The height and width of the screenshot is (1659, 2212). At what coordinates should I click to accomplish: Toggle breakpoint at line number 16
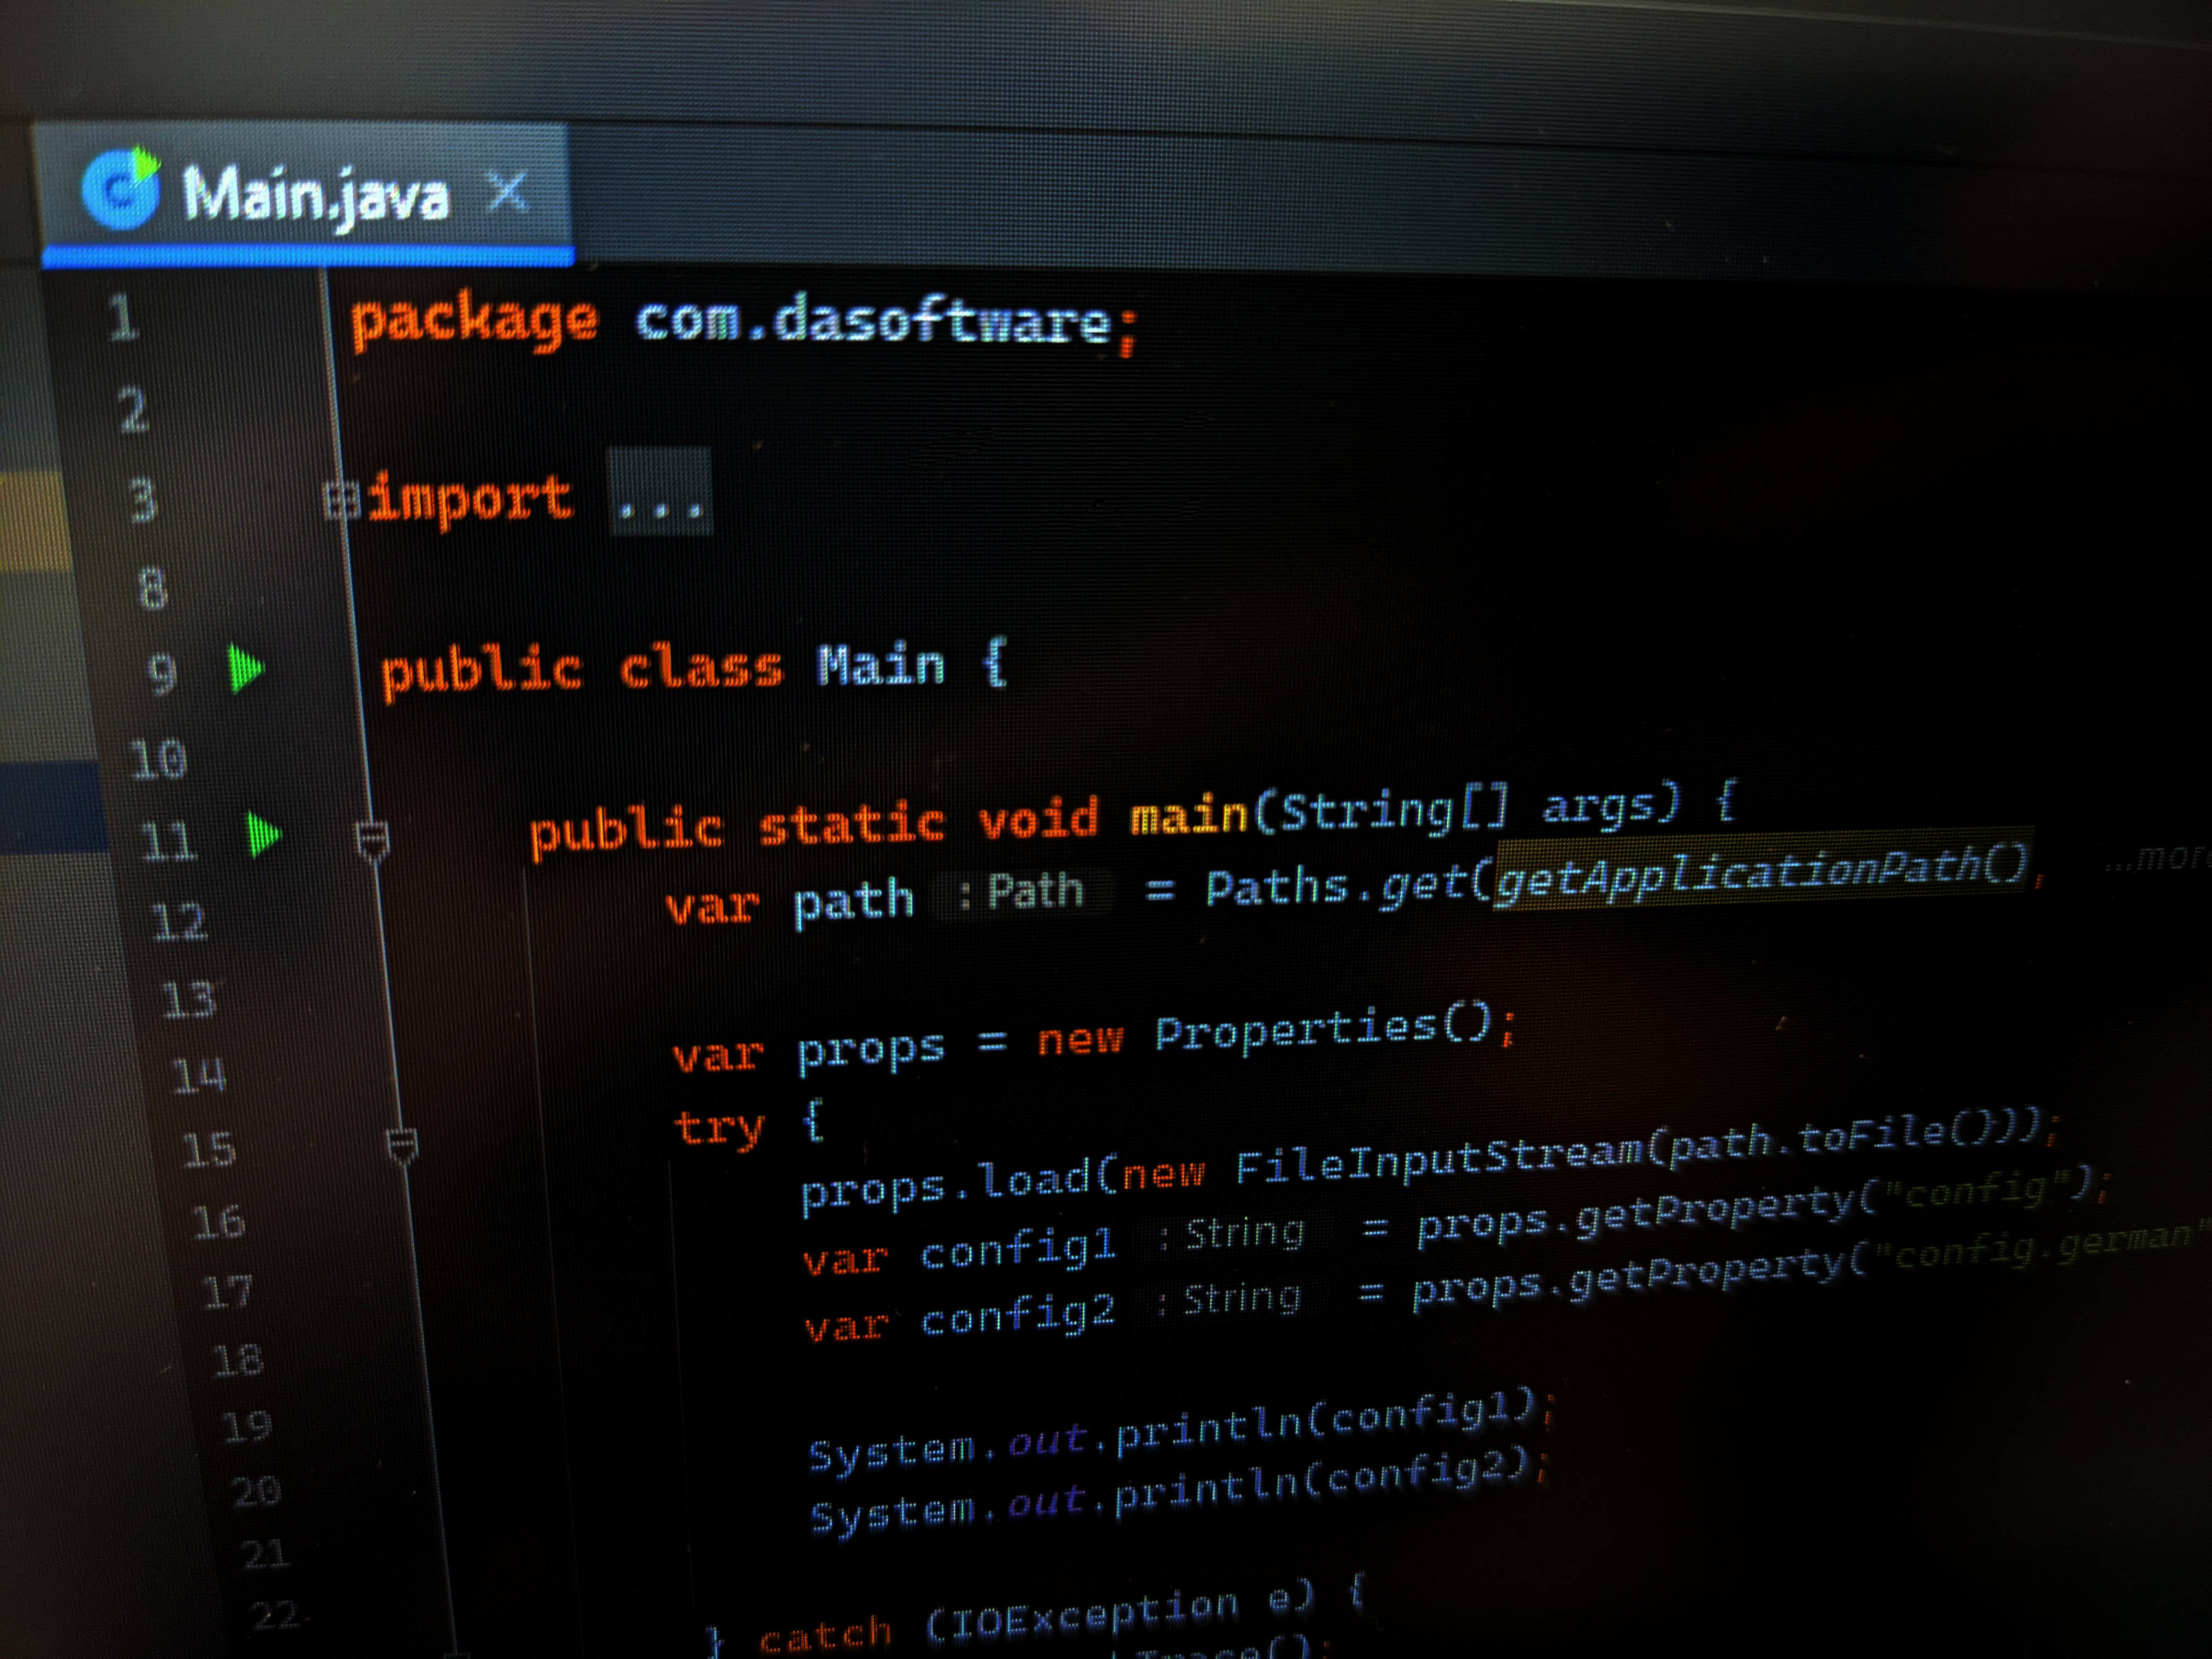coord(218,1223)
